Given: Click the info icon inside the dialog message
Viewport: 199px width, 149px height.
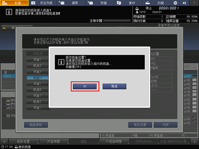Looking at the screenshot, I should point(61,62).
